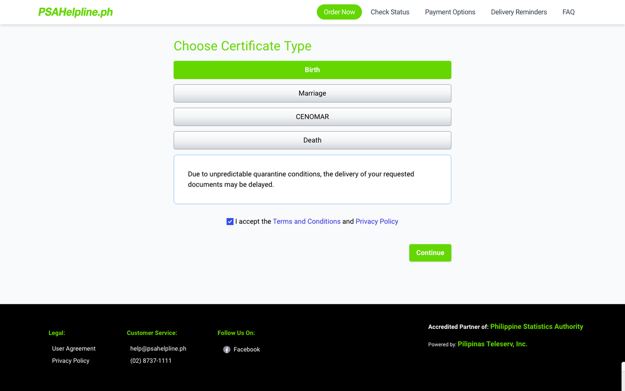Choose the Marriage certificate option
The image size is (625, 391).
click(x=312, y=93)
